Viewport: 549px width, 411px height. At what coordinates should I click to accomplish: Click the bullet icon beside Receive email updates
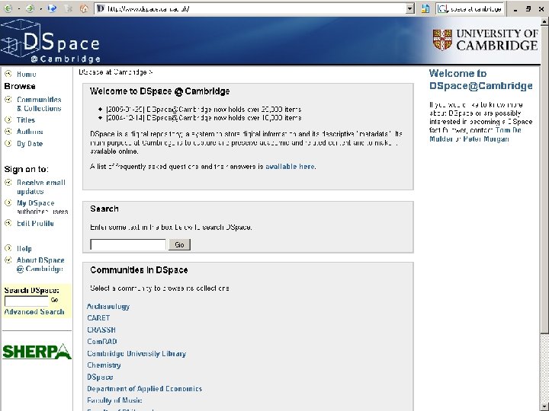(x=8, y=182)
